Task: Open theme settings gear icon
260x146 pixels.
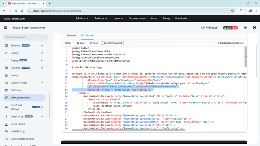Action: 254,27
